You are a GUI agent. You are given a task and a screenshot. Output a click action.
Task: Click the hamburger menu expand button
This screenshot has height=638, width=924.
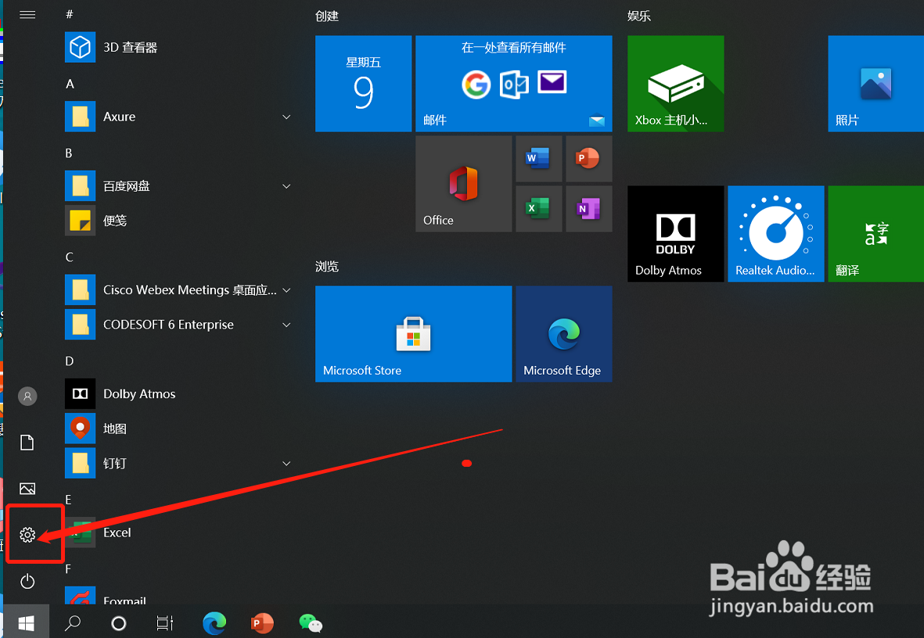(x=27, y=15)
